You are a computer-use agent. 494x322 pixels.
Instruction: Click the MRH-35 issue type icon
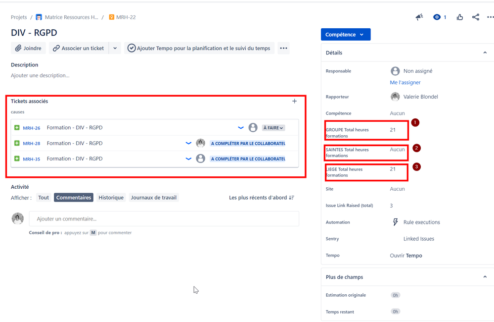pos(17,159)
